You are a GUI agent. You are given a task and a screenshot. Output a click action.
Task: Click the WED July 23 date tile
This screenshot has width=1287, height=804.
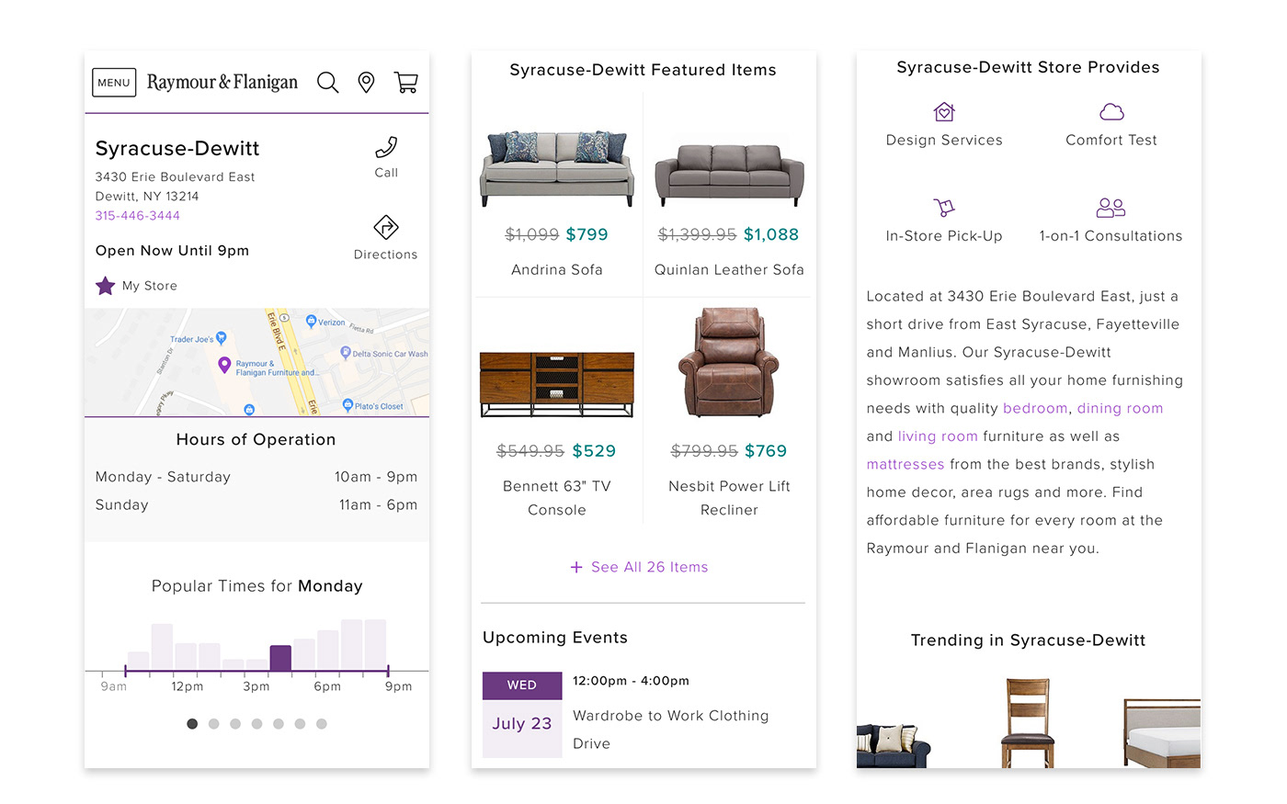pyautogui.click(x=522, y=715)
